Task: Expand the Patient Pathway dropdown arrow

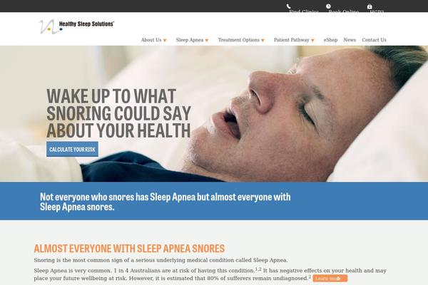Action: pos(313,41)
